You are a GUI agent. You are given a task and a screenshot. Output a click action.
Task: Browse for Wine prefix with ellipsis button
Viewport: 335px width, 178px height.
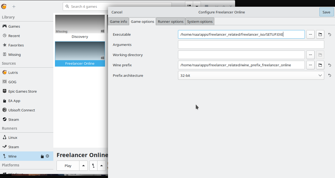coord(310,65)
